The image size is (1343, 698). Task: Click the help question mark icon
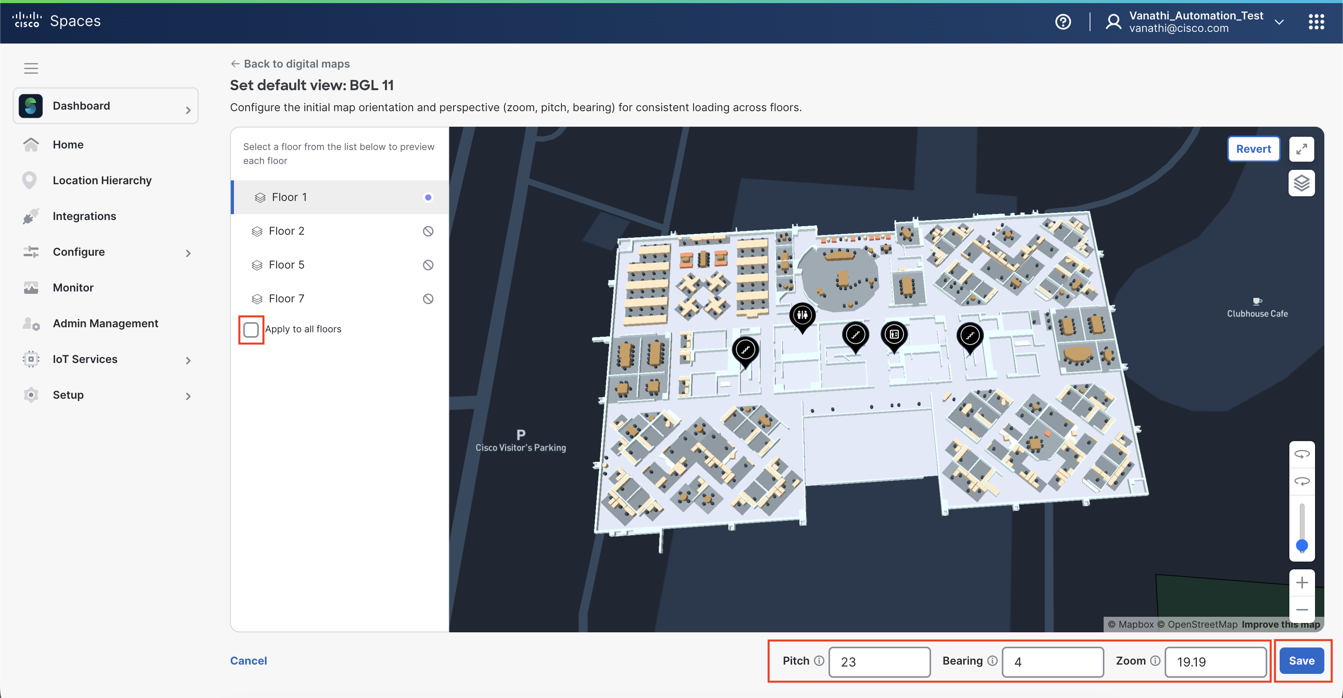1062,22
